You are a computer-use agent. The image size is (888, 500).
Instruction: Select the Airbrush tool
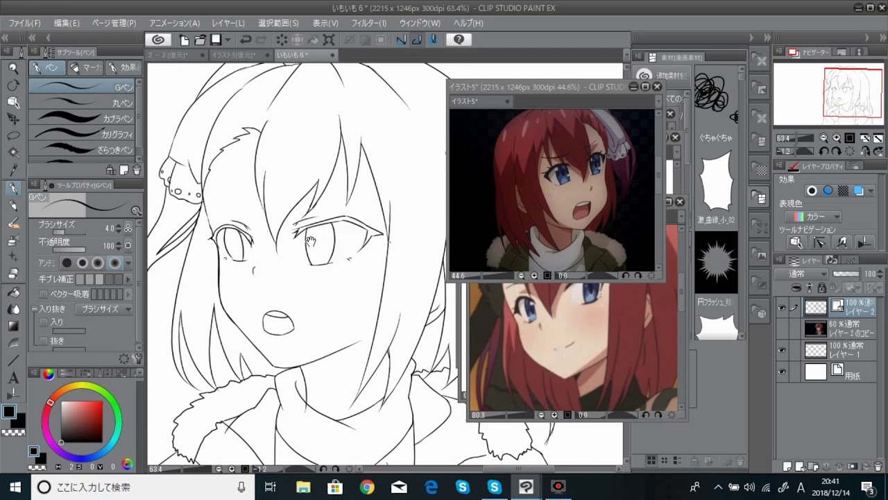click(13, 240)
